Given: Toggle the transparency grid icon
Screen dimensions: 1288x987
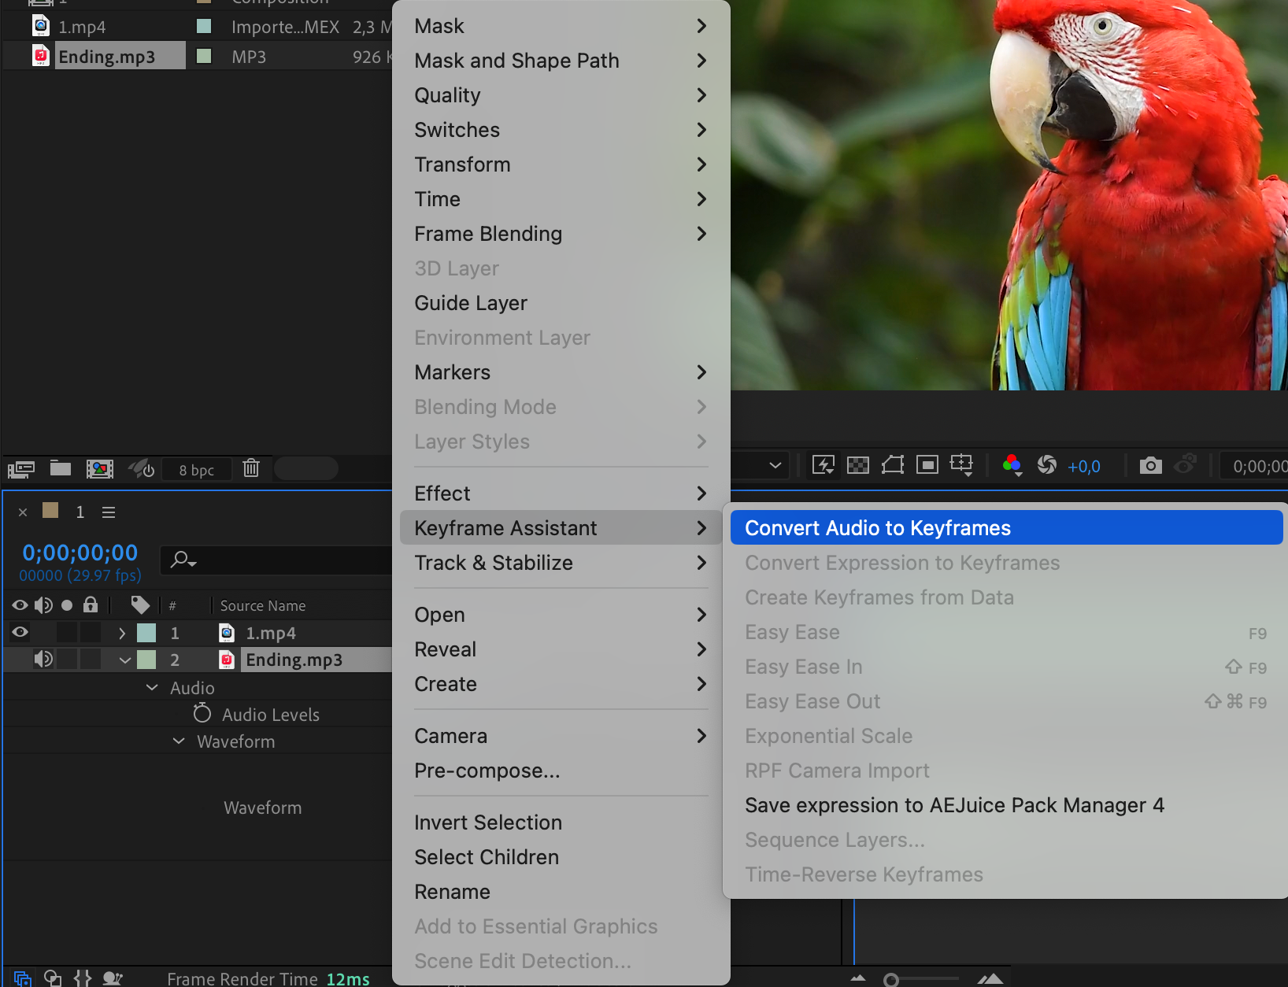Looking at the screenshot, I should [x=857, y=465].
